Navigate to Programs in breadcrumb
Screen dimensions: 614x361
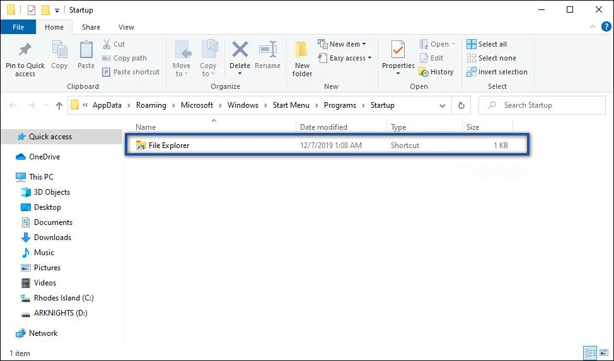[x=340, y=105]
